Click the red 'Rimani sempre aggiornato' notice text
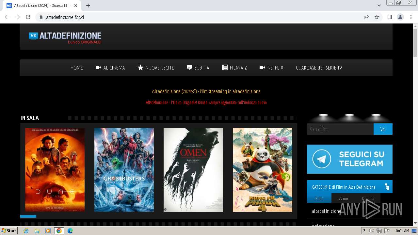This screenshot has width=418, height=235. 206,102
